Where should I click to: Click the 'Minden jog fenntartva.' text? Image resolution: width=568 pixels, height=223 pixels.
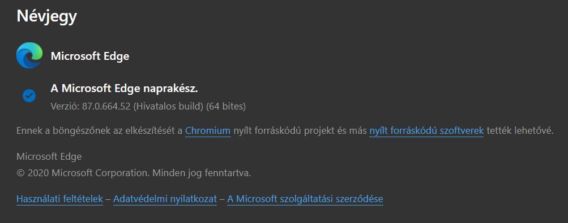[202, 173]
